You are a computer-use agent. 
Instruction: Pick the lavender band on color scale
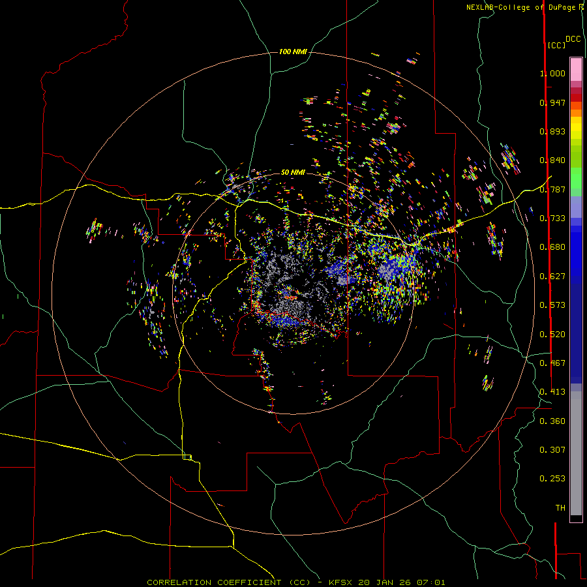[x=576, y=207]
